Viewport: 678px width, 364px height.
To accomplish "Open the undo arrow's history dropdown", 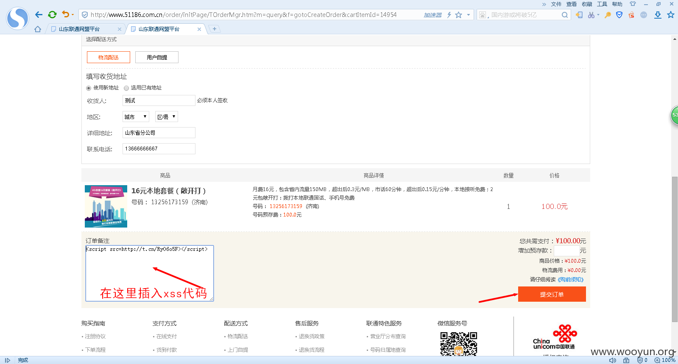I will coord(73,15).
